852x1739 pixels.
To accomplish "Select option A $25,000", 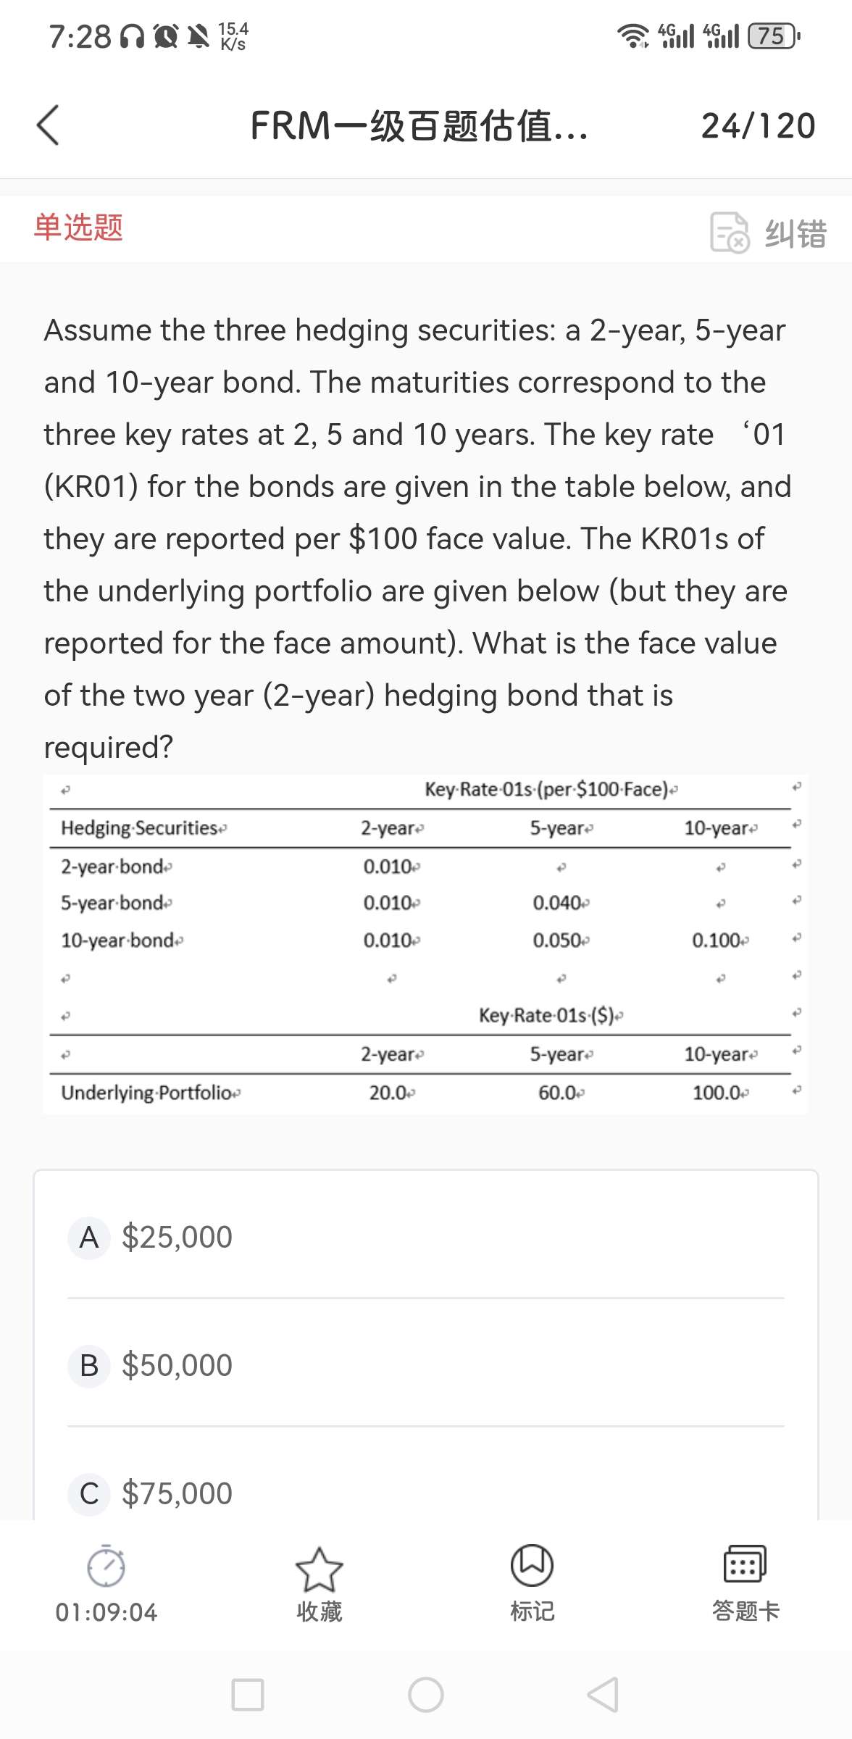I will [x=177, y=1237].
